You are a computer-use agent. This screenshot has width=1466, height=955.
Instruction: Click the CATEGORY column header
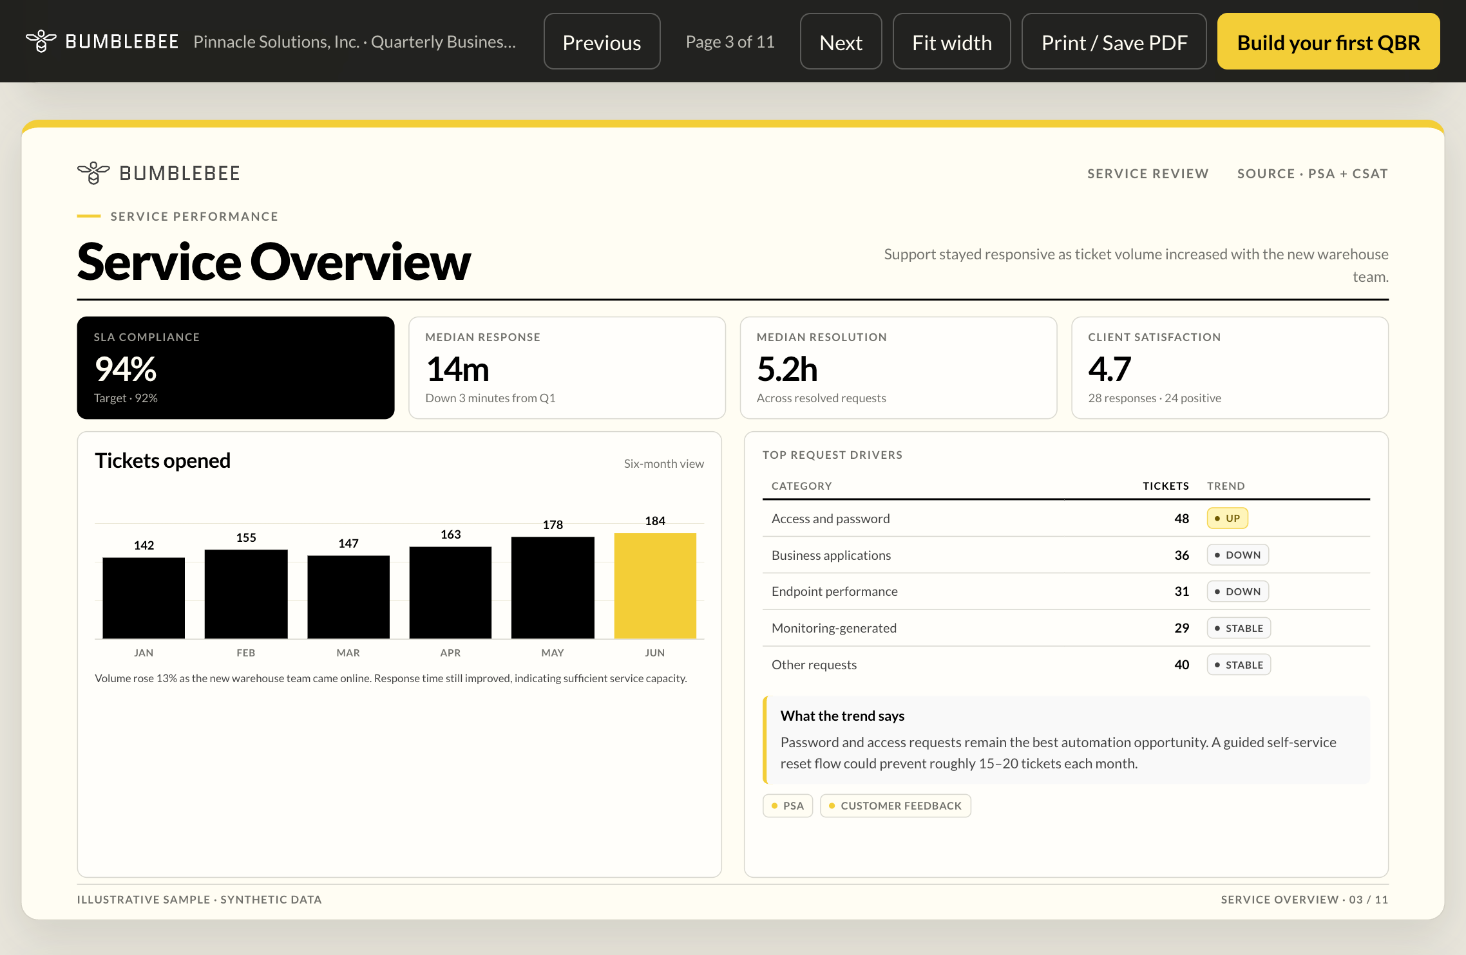(801, 486)
